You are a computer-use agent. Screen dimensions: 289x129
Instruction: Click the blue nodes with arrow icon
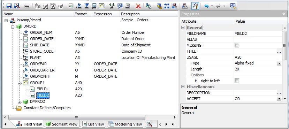pos(167,6)
